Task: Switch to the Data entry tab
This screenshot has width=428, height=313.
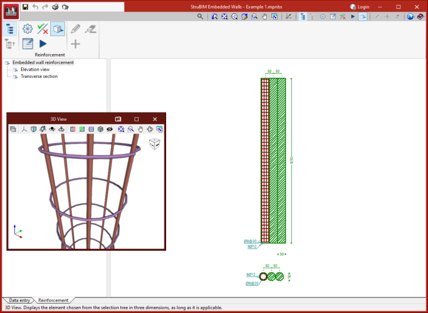Action: pos(20,300)
